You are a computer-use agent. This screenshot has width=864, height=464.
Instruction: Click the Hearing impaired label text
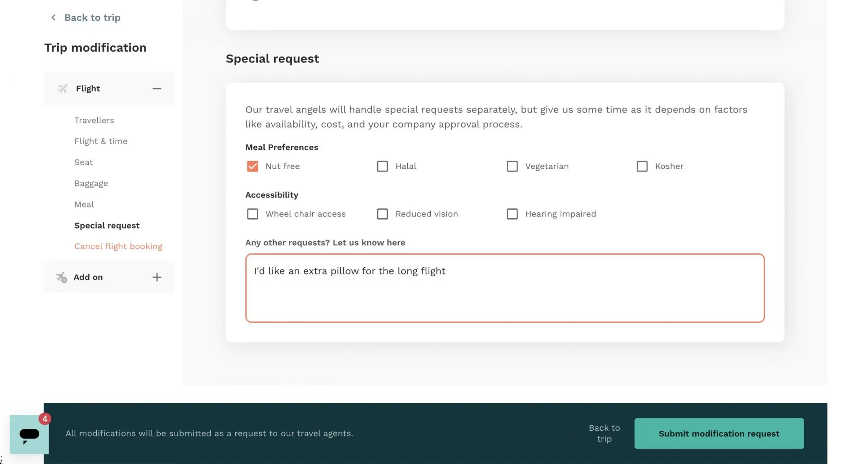(x=561, y=214)
